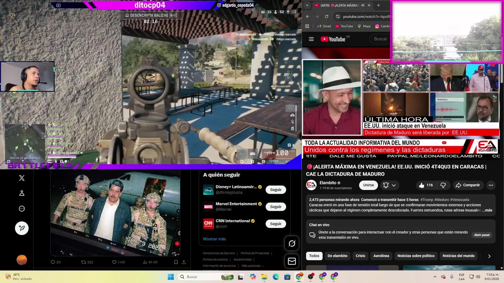Open the Instagram bookmark

click(x=382, y=26)
